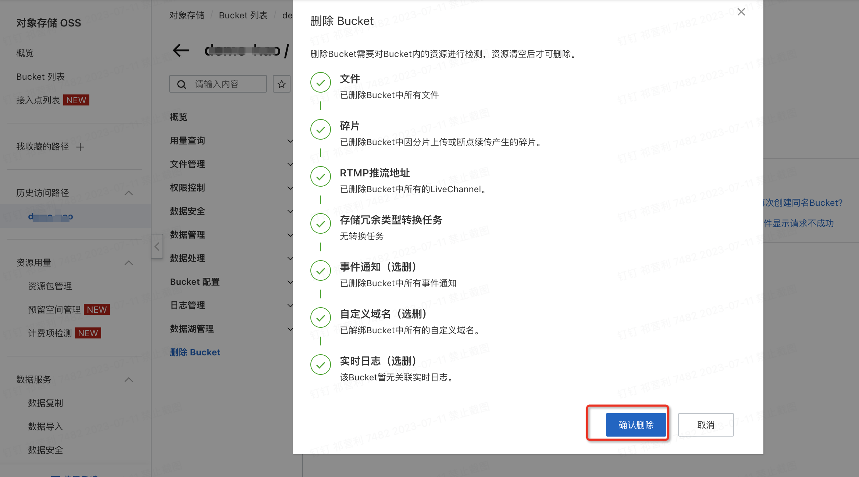The image size is (859, 477).
Task: Click the green check icon for 文件
Action: point(320,82)
